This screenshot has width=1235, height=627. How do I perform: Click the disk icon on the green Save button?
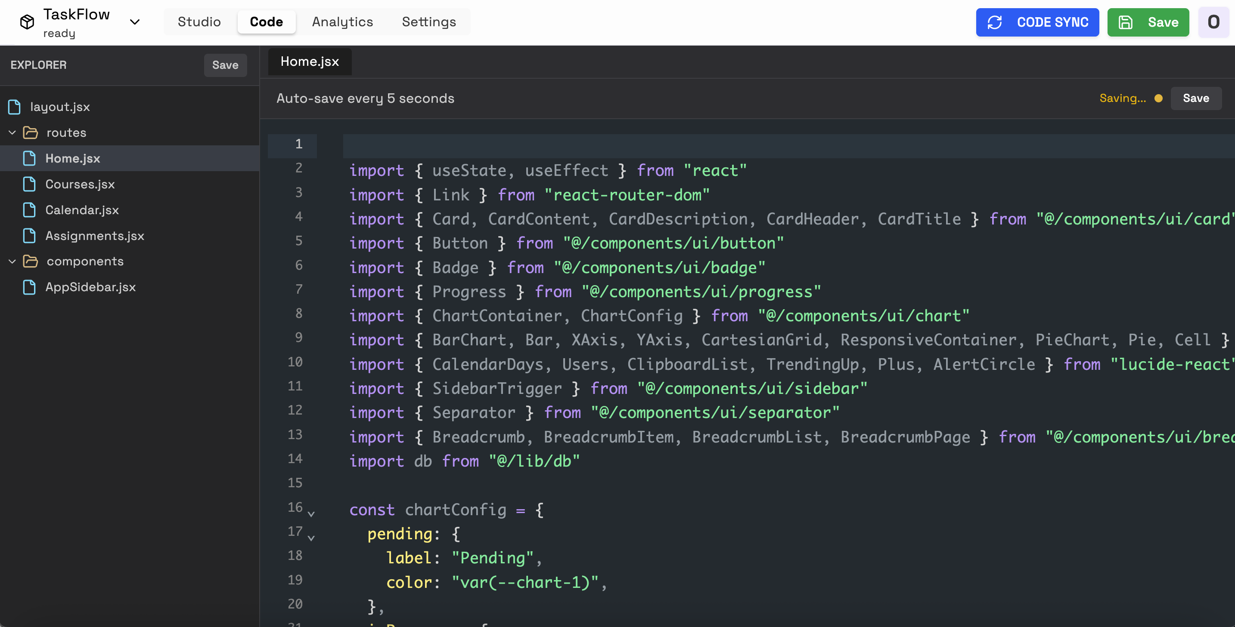pos(1126,22)
